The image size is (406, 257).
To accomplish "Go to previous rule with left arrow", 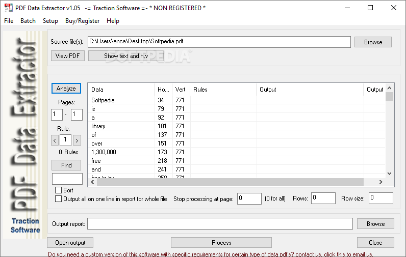I will [55, 140].
